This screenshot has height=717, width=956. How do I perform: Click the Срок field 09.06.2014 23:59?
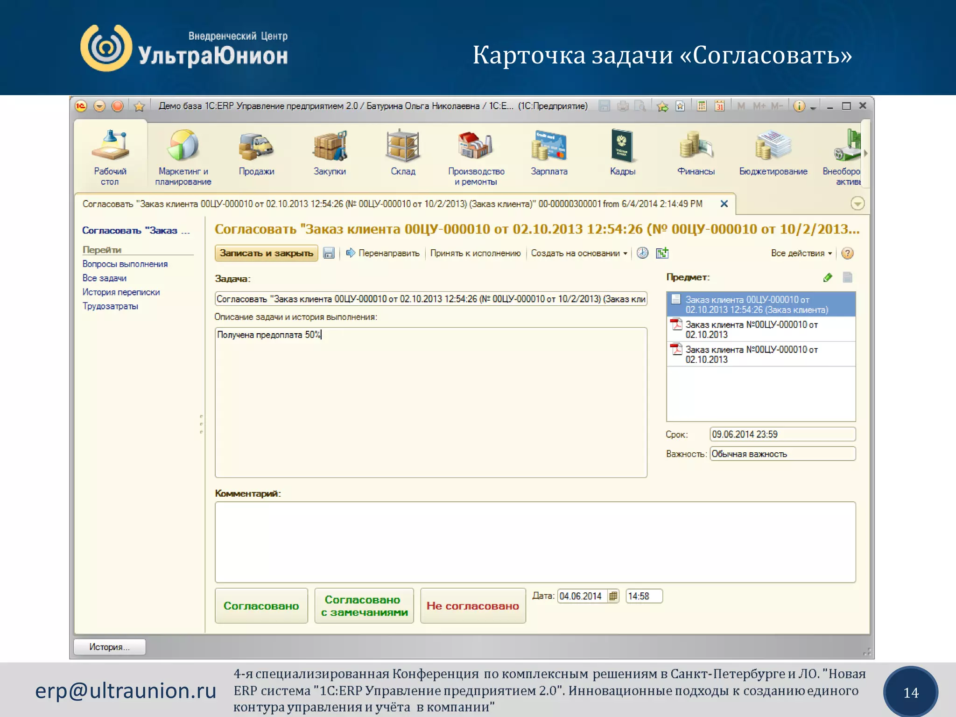pyautogui.click(x=782, y=434)
